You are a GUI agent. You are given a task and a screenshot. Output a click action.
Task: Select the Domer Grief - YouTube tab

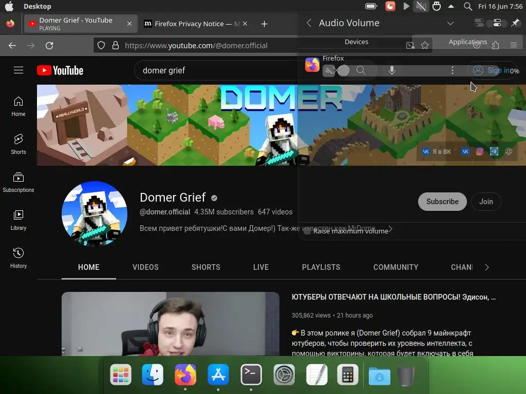pos(81,24)
